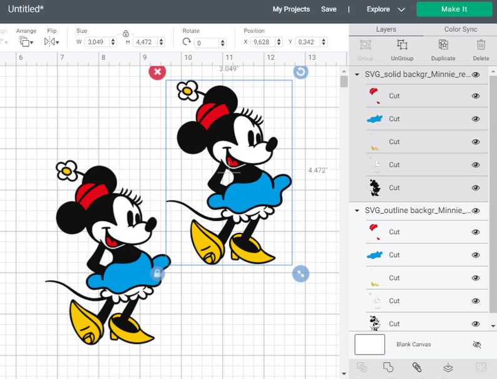Screen dimensions: 497x379
Task: Hide red Cut layer in outline group
Action: [476, 232]
